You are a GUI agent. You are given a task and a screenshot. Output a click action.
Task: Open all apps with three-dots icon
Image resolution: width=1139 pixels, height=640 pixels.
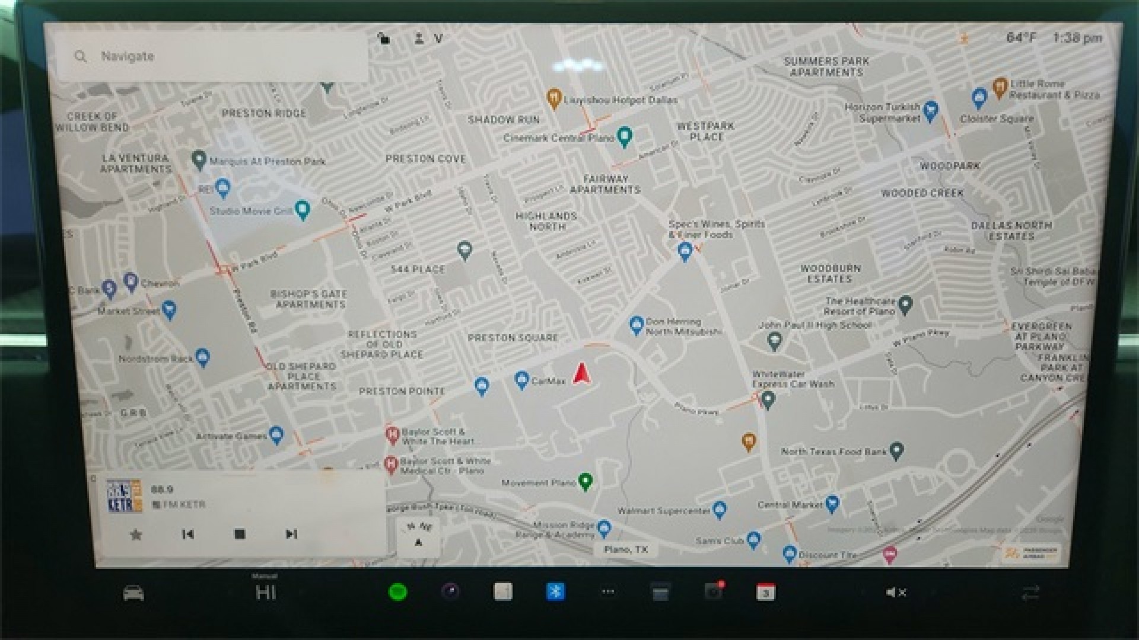pos(607,591)
